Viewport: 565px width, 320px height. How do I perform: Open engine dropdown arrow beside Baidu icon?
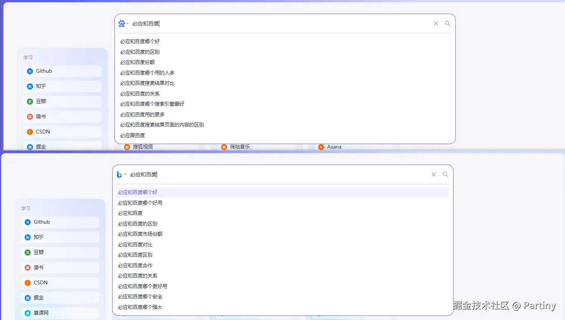(127, 24)
